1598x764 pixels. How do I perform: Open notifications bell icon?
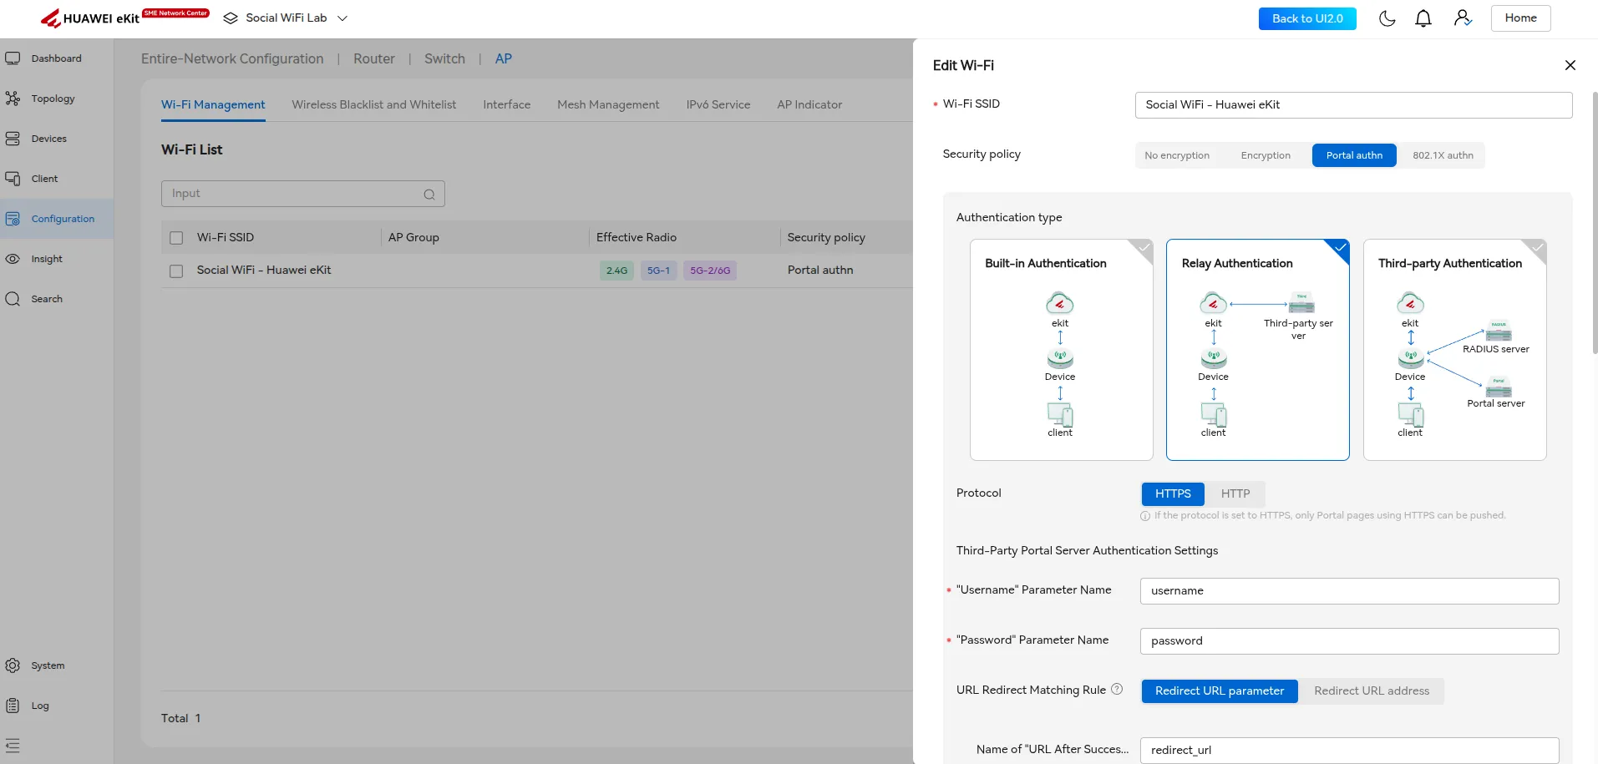tap(1423, 18)
